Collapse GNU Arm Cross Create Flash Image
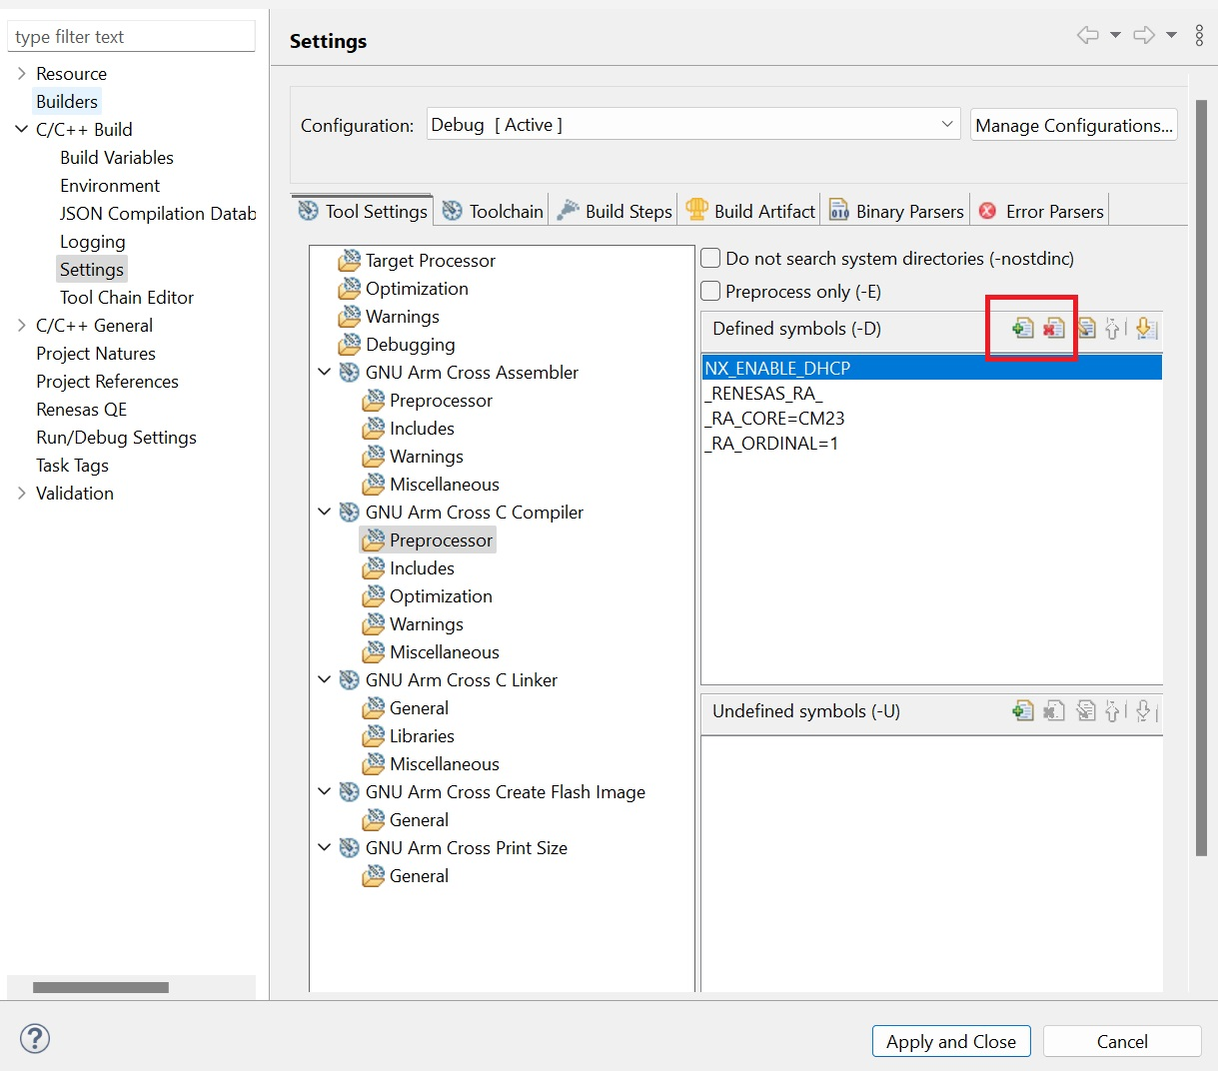This screenshot has width=1218, height=1071. 324,791
